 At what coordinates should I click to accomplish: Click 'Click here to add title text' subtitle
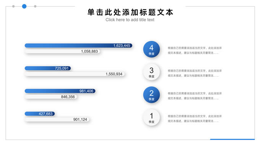130,20
